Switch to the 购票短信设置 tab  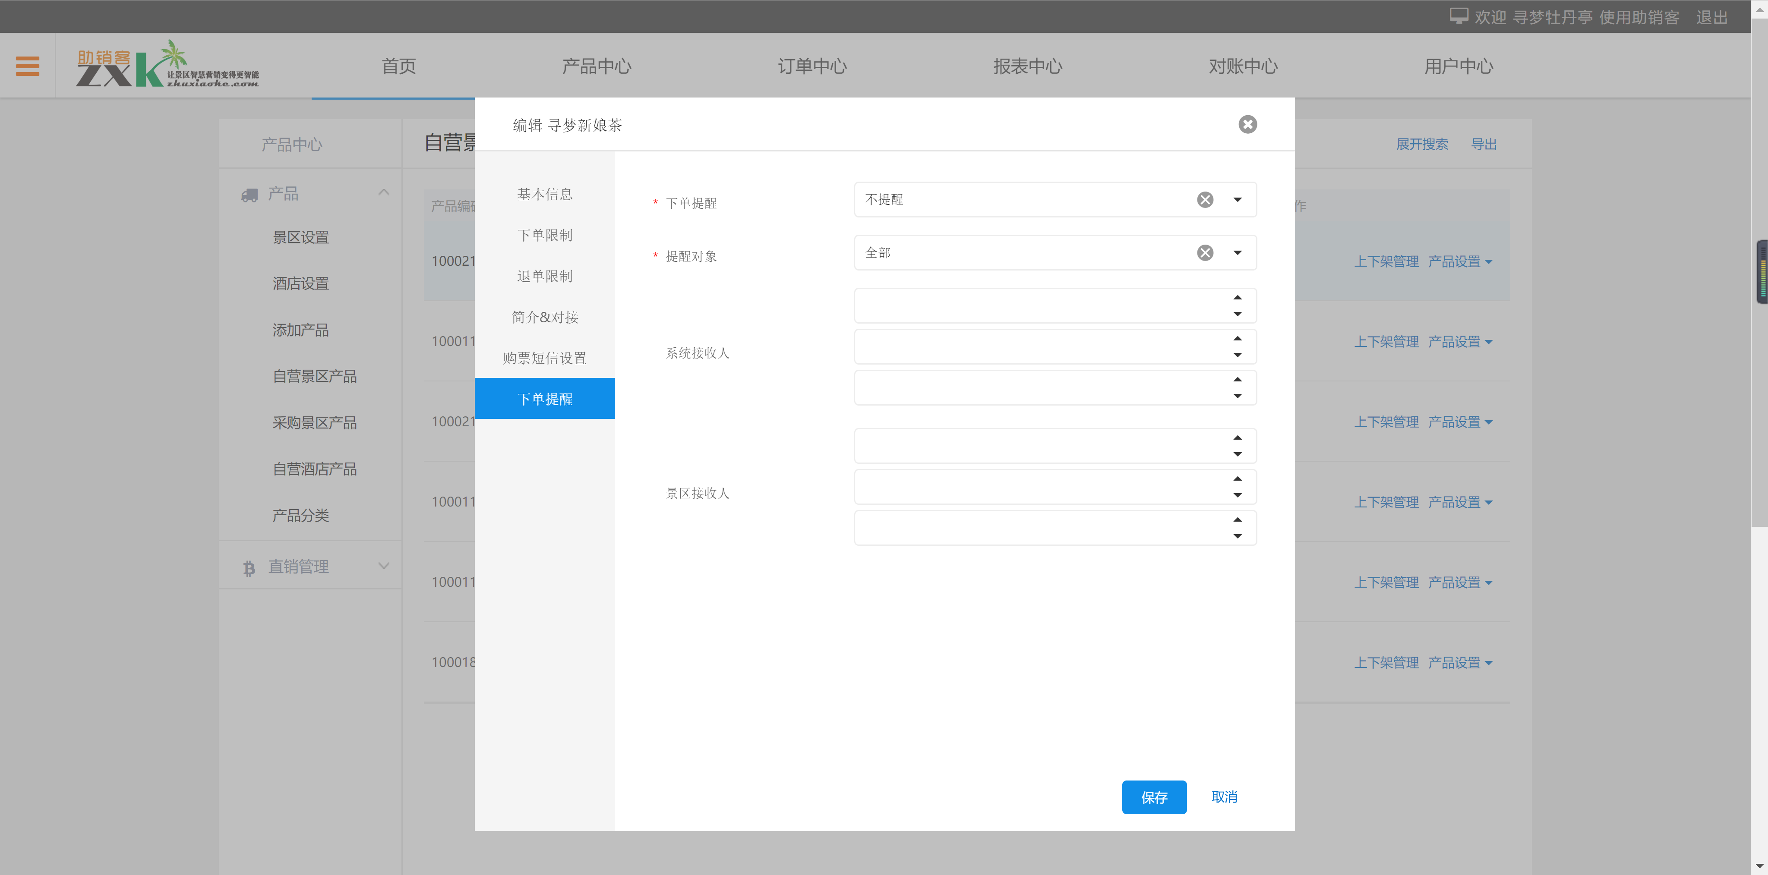click(544, 358)
